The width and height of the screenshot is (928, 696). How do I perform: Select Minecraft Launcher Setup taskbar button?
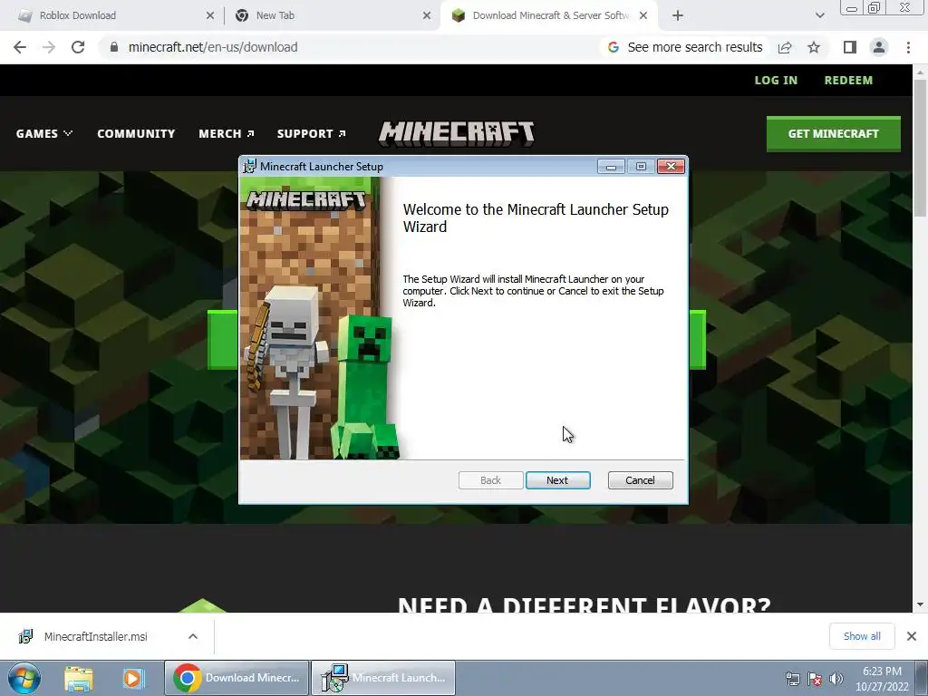[383, 678]
